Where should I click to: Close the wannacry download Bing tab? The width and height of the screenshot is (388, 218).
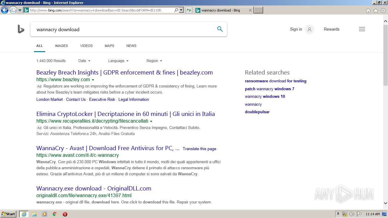[250, 10]
